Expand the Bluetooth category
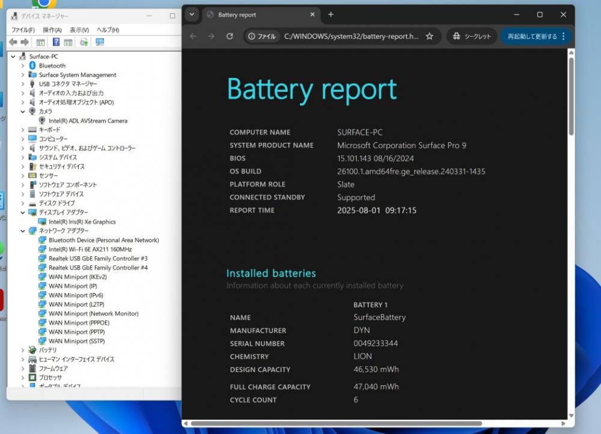This screenshot has height=434, width=601. 23,66
